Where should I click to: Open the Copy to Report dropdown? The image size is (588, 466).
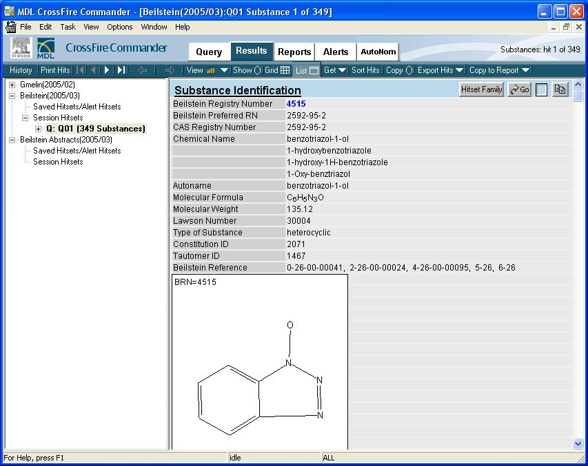click(499, 70)
